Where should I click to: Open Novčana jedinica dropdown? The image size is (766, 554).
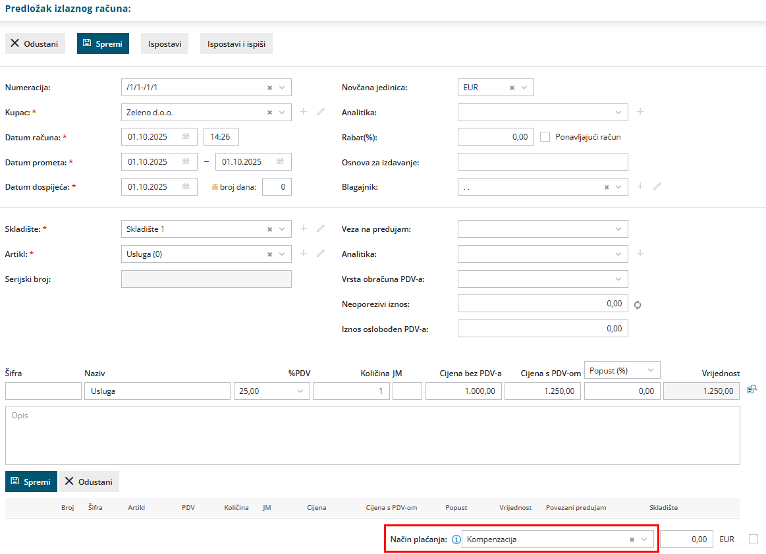click(524, 88)
